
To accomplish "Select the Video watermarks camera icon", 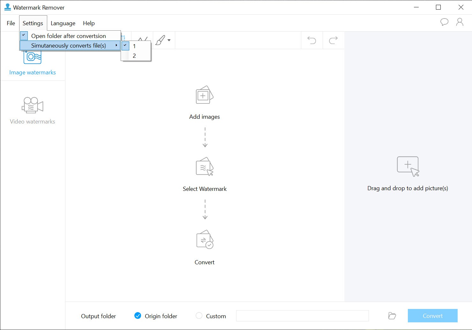I will [33, 105].
